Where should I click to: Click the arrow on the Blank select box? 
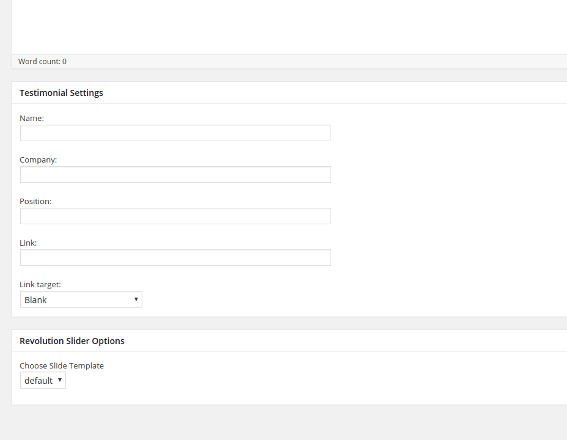(136, 299)
